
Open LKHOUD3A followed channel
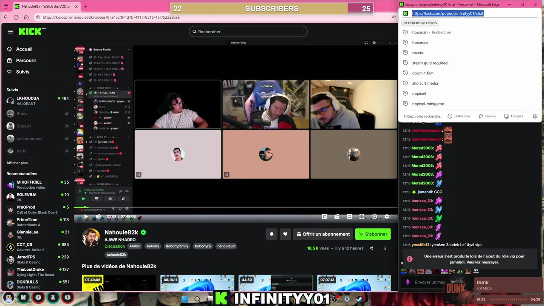37,101
